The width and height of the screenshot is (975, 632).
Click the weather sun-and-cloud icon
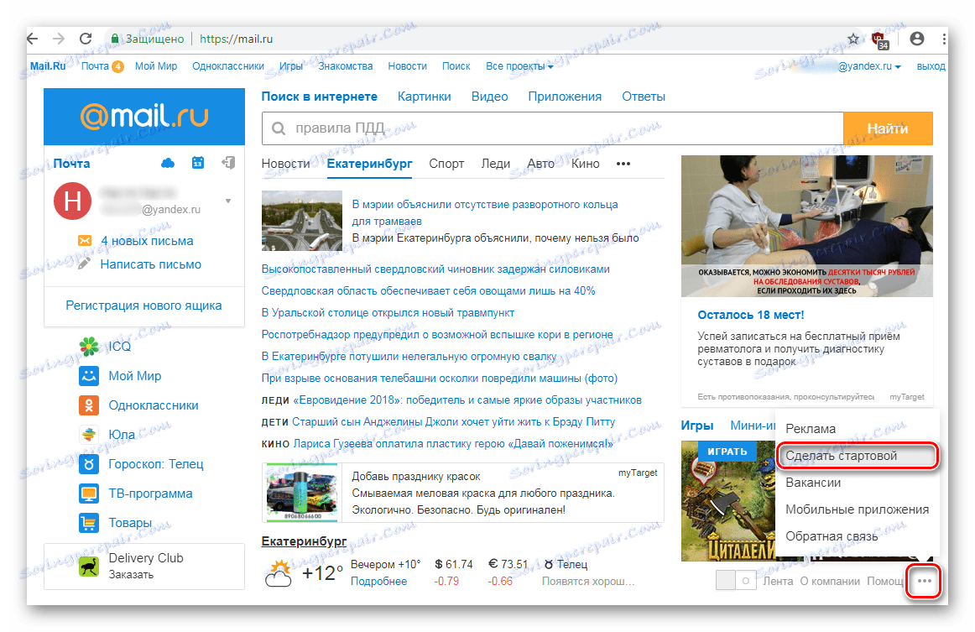(279, 573)
